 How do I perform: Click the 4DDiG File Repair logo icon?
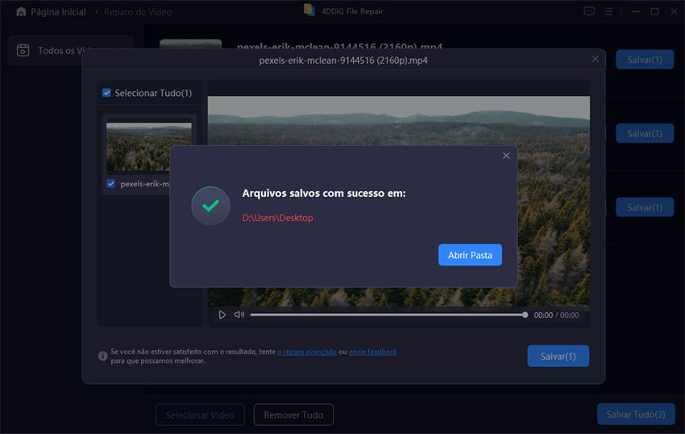point(309,10)
